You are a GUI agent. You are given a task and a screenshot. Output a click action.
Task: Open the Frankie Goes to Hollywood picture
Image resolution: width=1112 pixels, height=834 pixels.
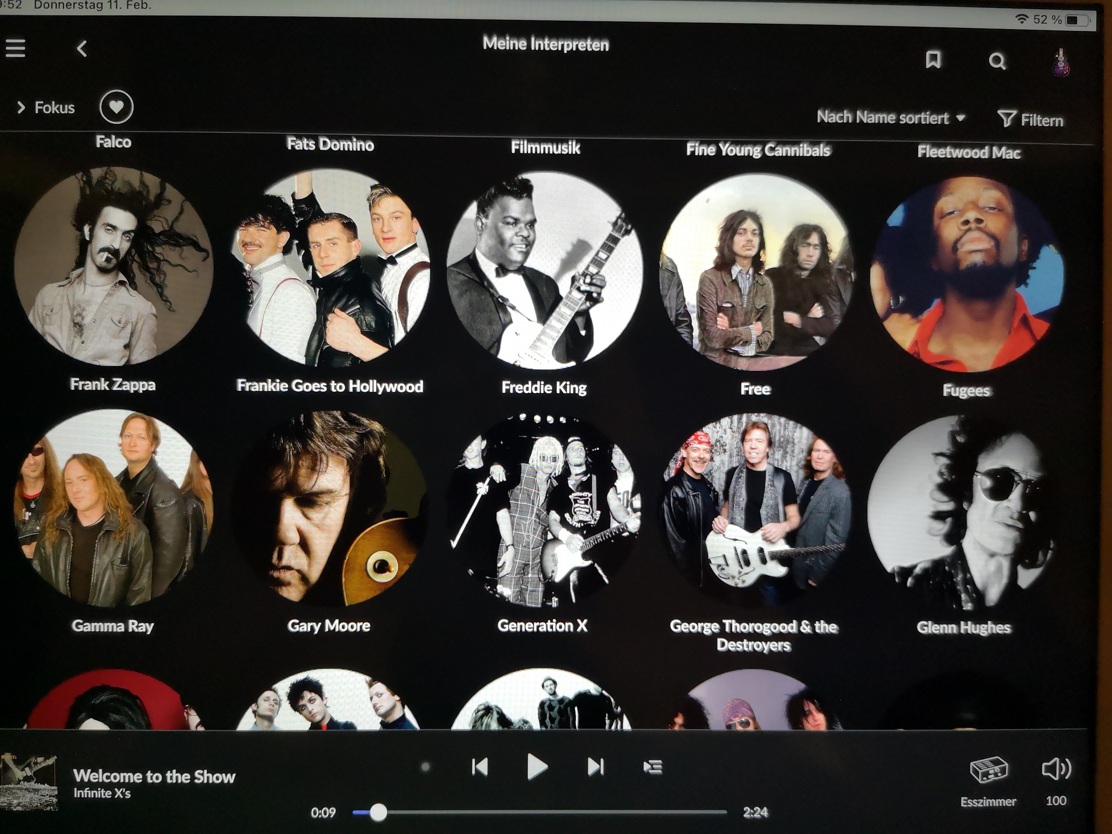330,267
